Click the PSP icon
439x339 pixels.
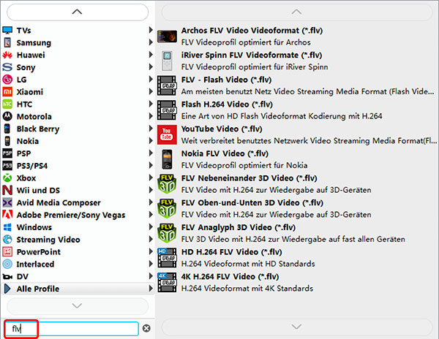pos(7,153)
